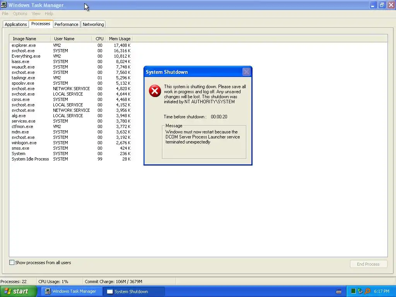Select the System Idle Process row
396x297 pixels.
71,159
